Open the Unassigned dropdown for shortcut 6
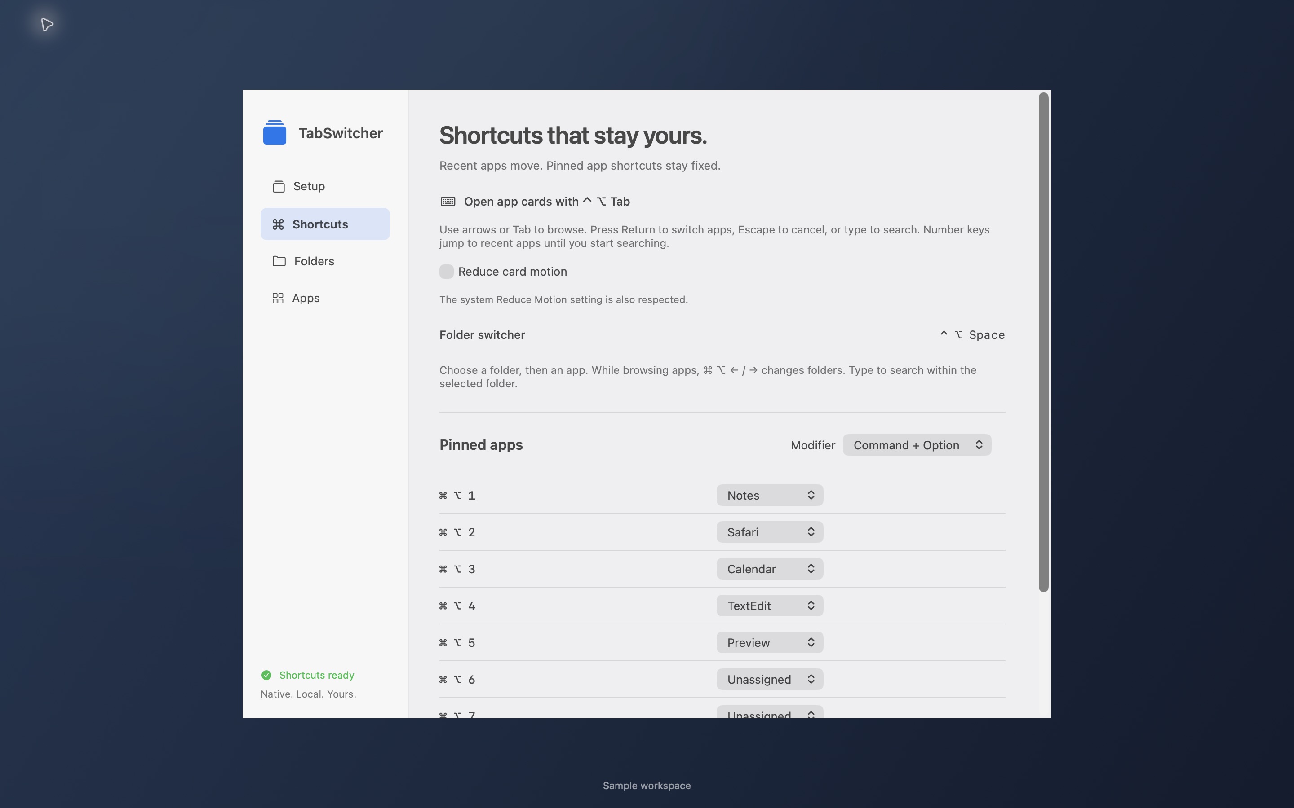The height and width of the screenshot is (808, 1294). [x=770, y=680]
